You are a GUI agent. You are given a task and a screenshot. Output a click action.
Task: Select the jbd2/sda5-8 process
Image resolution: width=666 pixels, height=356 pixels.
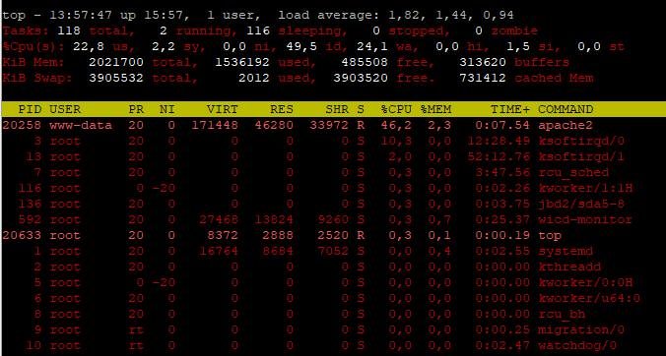pos(581,204)
